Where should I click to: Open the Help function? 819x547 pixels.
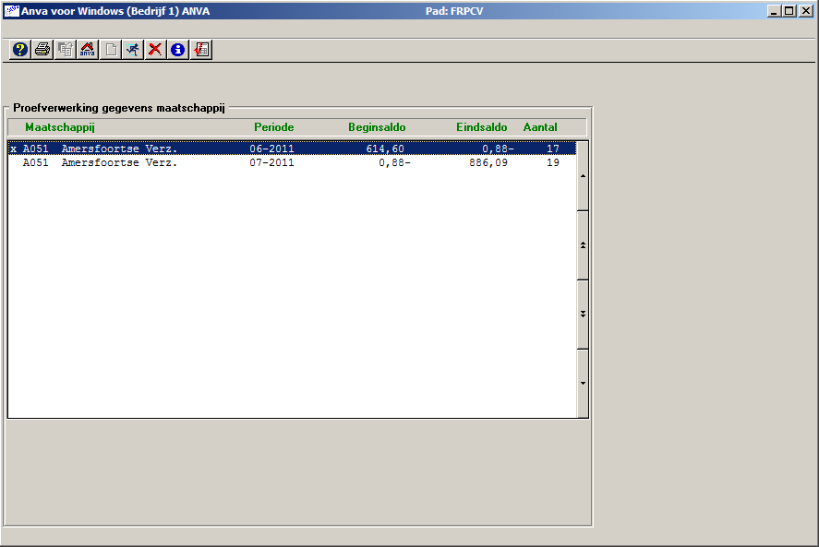[19, 49]
